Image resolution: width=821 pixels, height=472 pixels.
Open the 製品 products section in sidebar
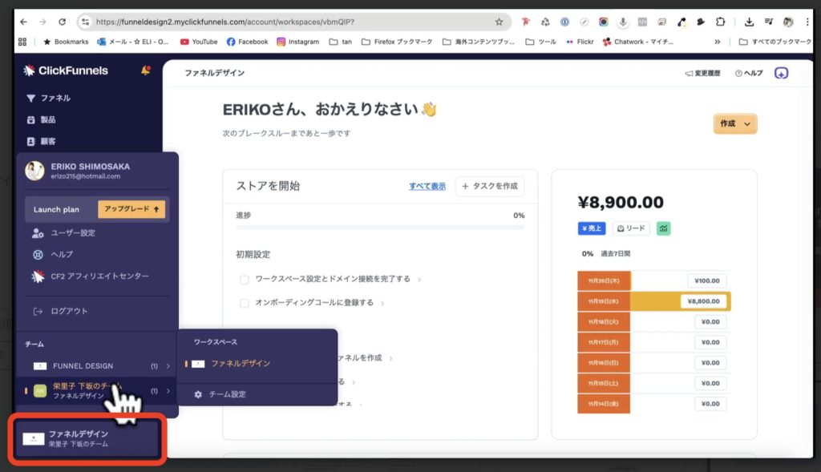coord(32,120)
